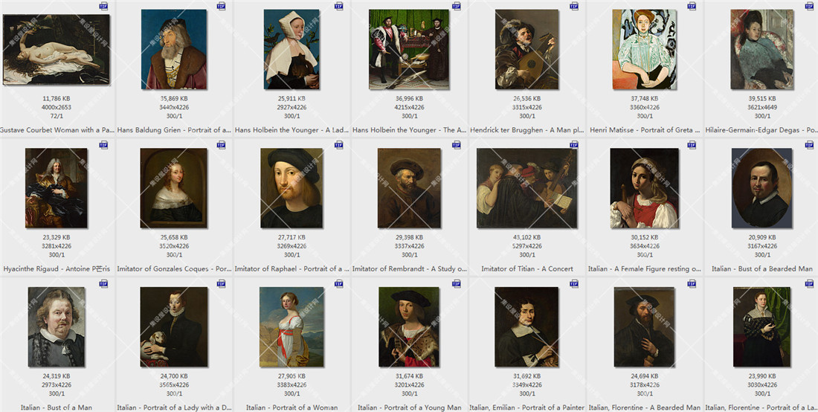The image size is (818, 412).
Task: Select Italian, Florentine Portrait of a La... thumbnail
Action: (762, 326)
